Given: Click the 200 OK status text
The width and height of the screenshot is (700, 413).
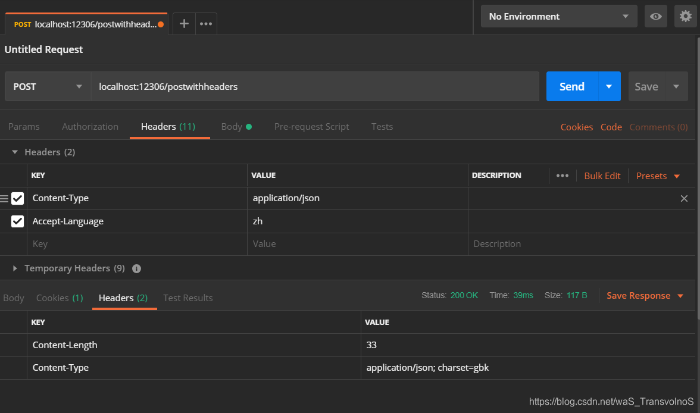Looking at the screenshot, I should click(x=464, y=296).
